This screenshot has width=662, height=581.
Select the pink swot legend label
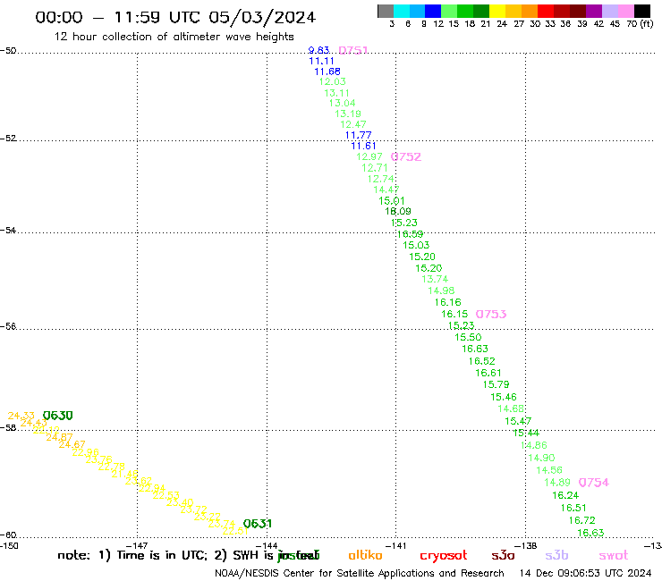pyautogui.click(x=614, y=556)
